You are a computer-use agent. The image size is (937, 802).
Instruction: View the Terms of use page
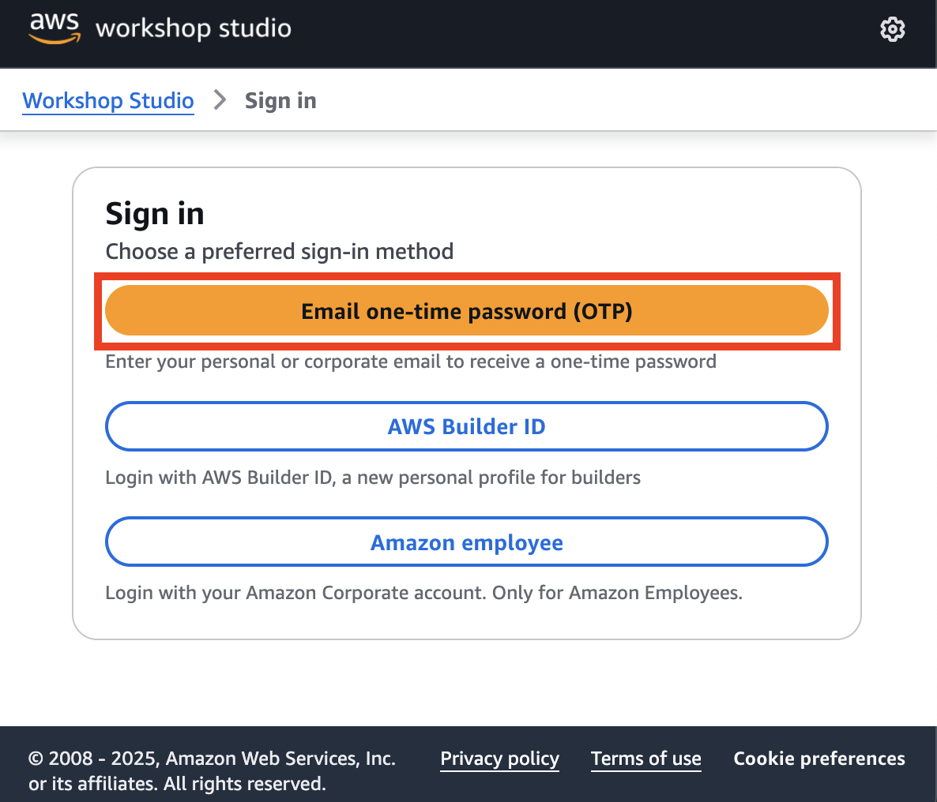point(645,759)
